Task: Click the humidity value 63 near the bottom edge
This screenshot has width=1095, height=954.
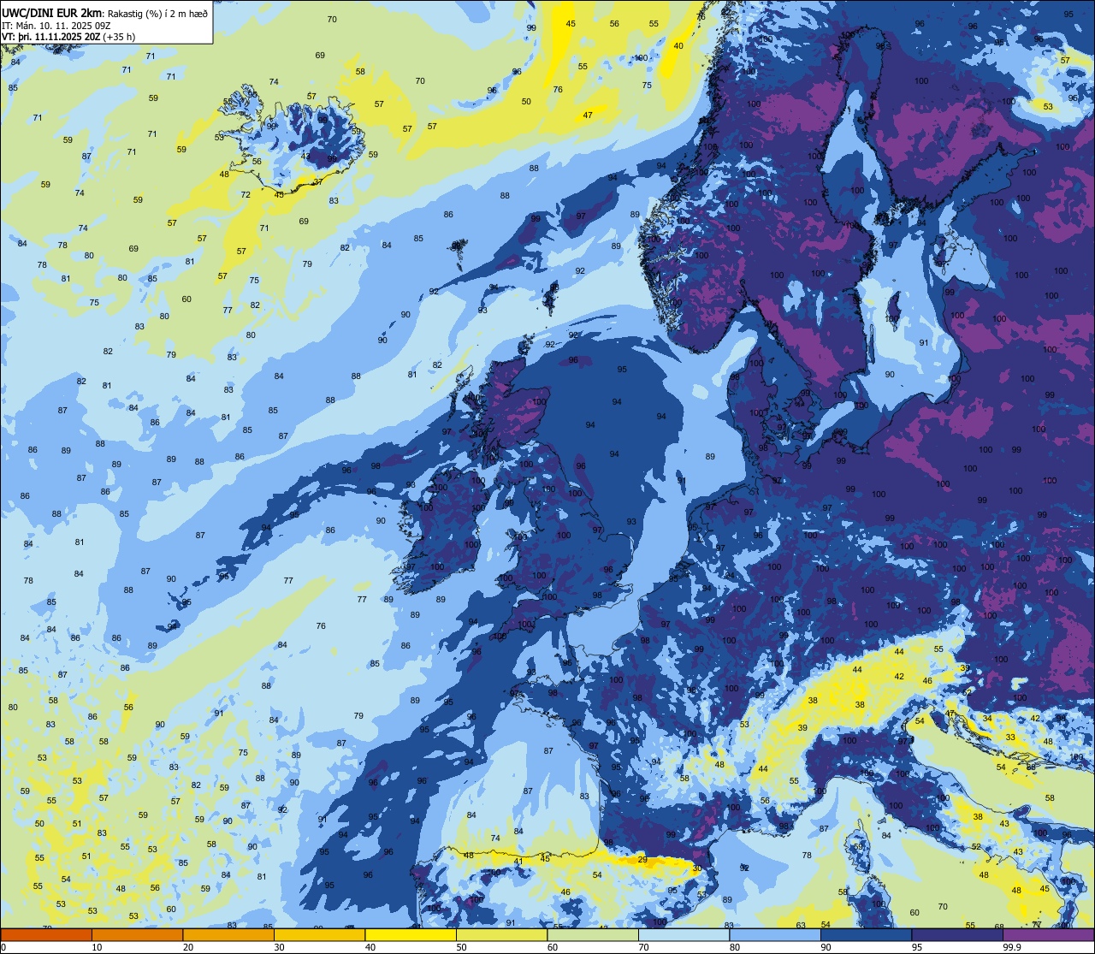Action: pos(801,925)
